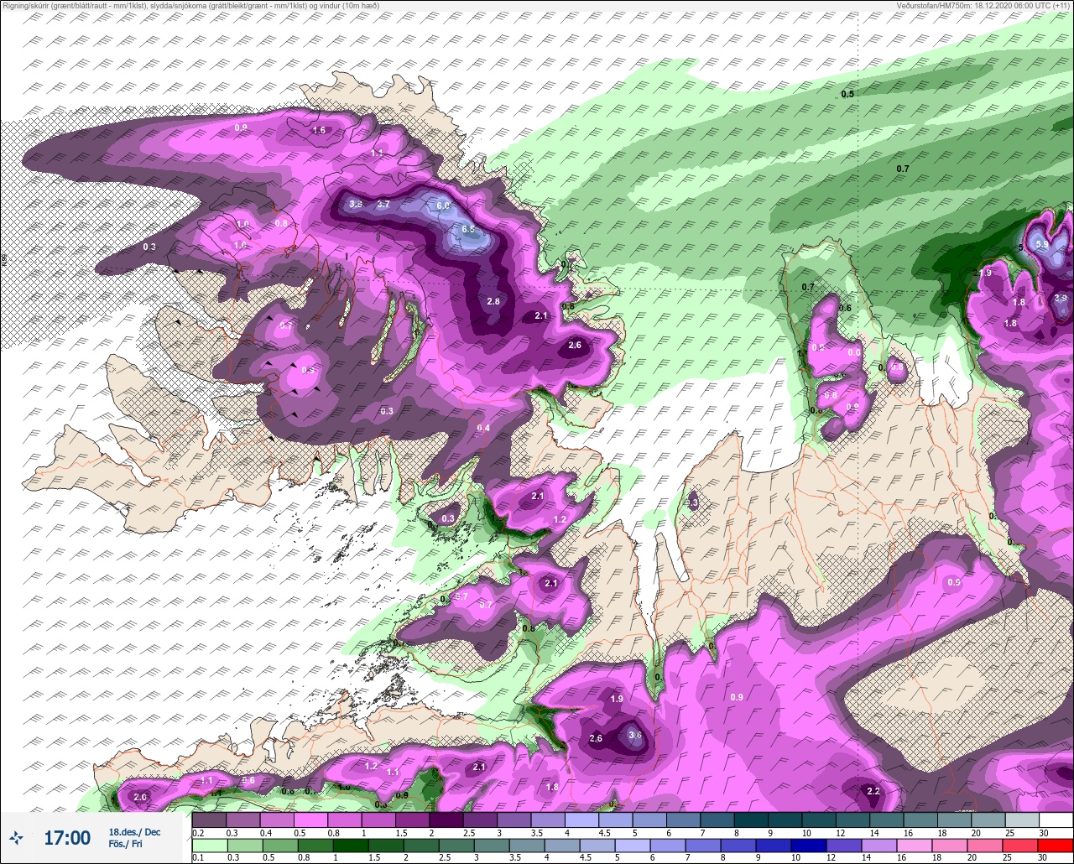Click the '18.des./ Dec' date label

[x=134, y=831]
